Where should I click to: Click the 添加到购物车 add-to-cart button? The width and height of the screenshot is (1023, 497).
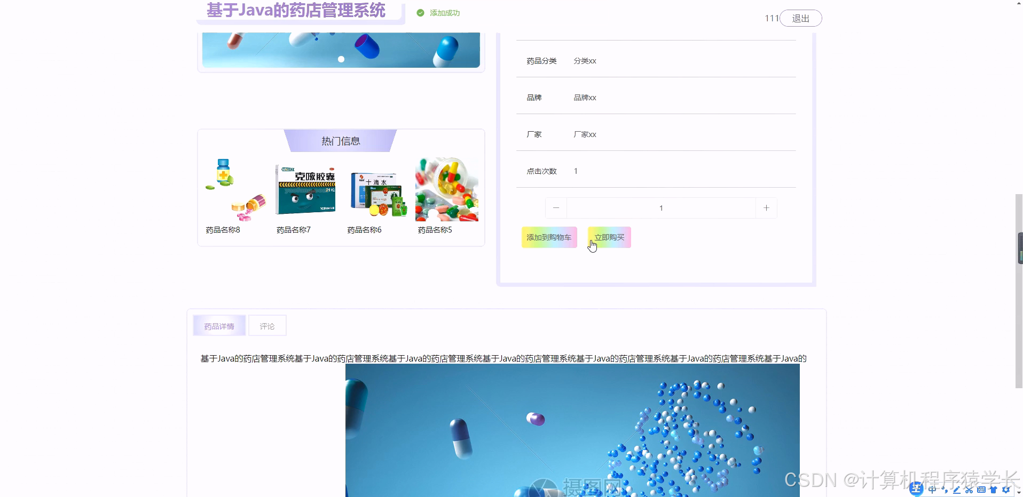tap(549, 237)
